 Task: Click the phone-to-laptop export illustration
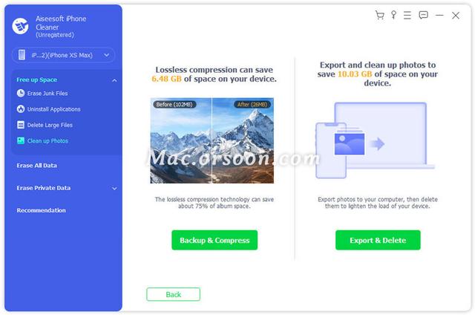pyautogui.click(x=375, y=140)
